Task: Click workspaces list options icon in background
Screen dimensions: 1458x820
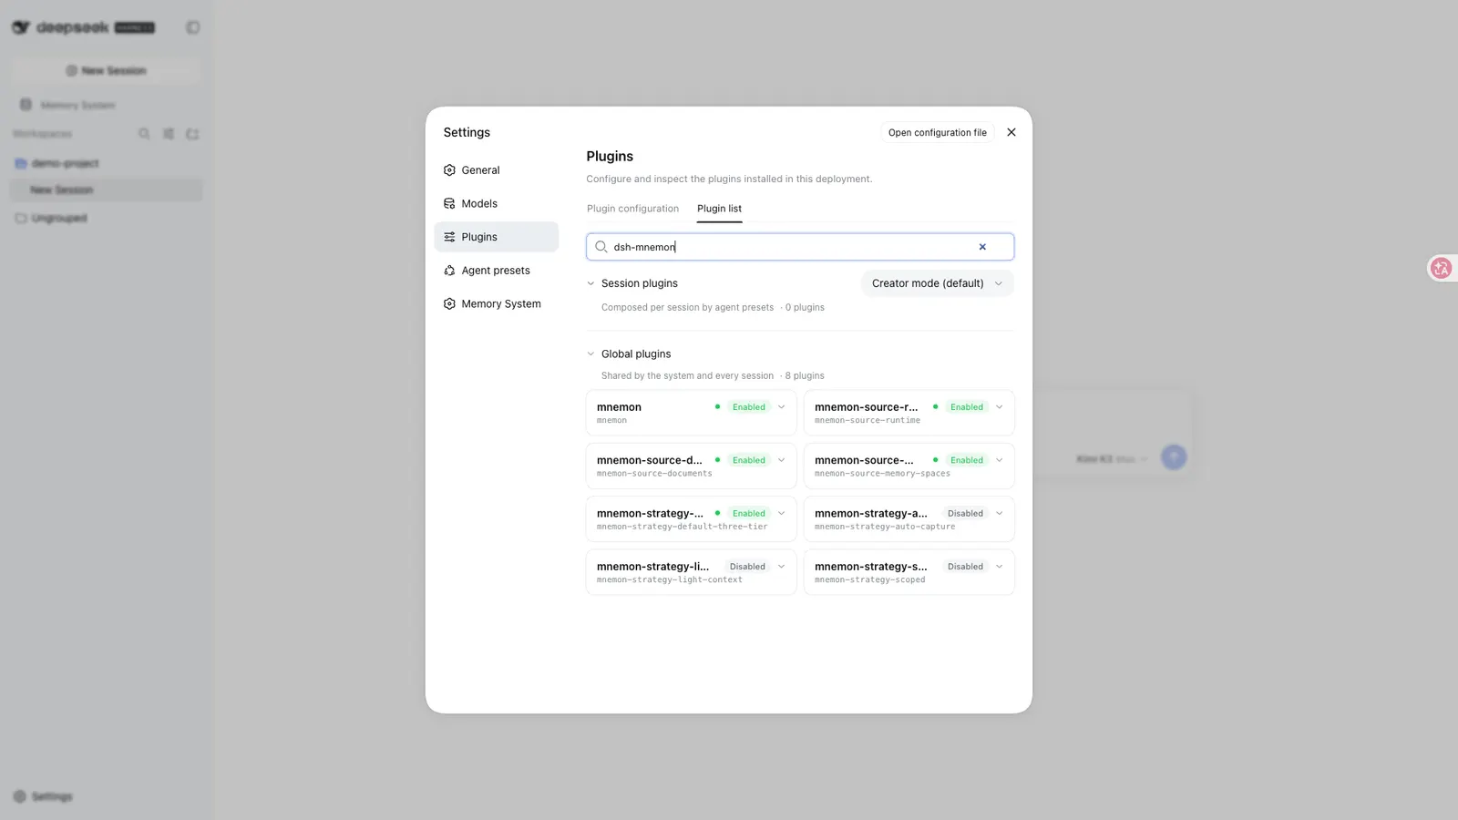Action: (169, 134)
